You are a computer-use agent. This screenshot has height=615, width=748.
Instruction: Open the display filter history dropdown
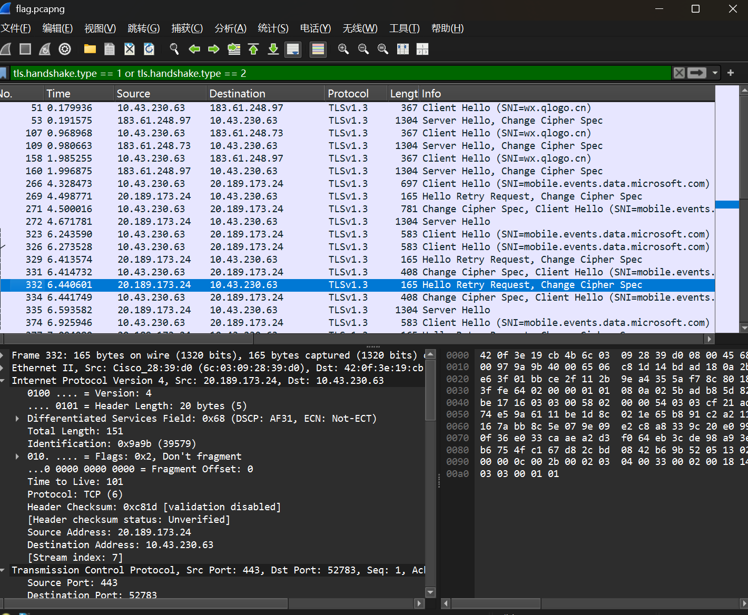(x=715, y=73)
